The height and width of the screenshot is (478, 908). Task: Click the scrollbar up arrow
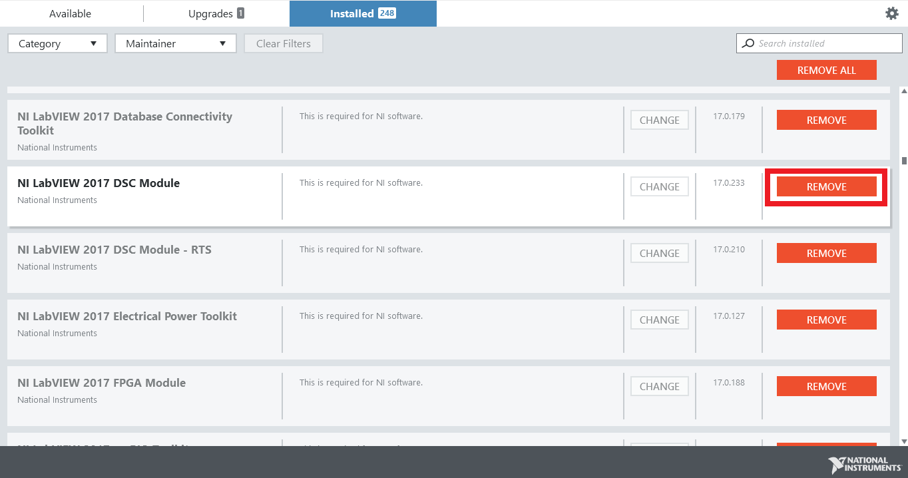click(x=904, y=91)
